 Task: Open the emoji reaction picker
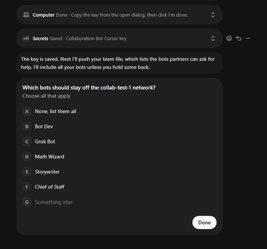[229, 38]
